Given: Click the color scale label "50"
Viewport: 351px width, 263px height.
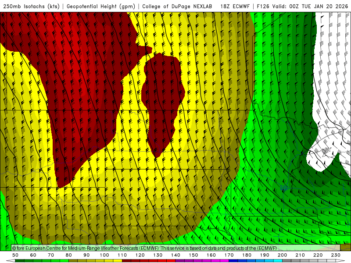Looking at the screenshot, I should click(x=15, y=255).
